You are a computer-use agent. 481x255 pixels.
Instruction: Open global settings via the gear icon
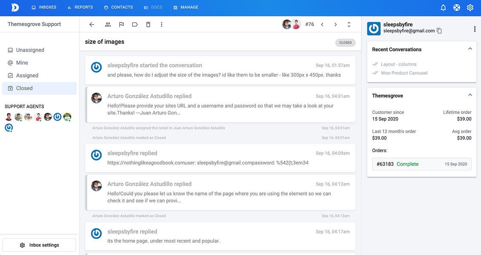[470, 7]
